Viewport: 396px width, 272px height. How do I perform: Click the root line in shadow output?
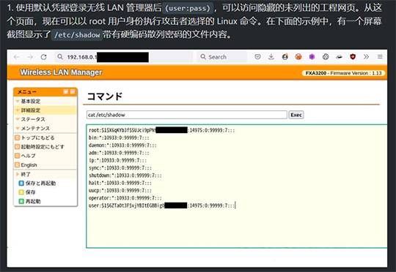point(161,130)
